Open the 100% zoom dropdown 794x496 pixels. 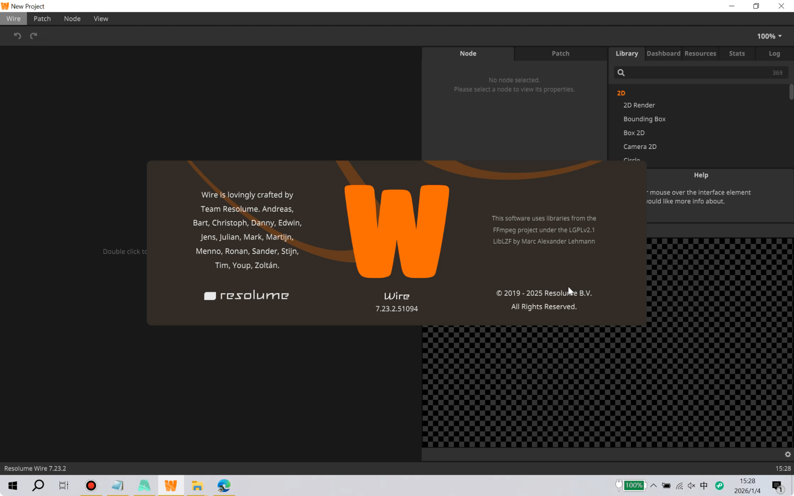coord(769,36)
